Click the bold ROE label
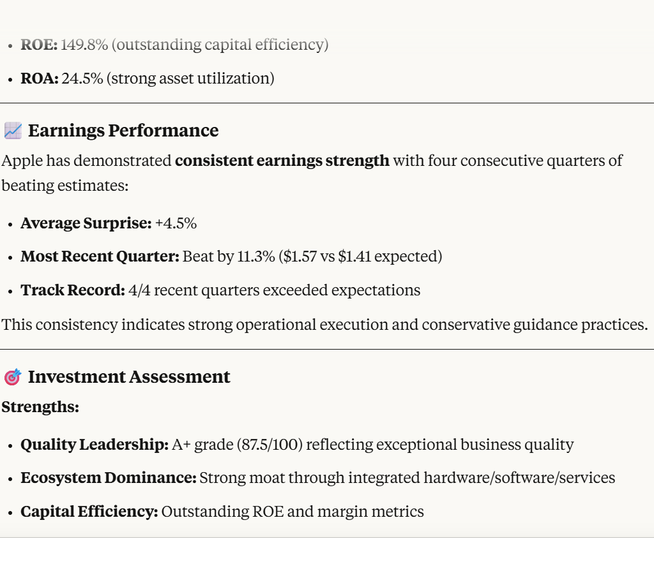Screen dimensions: 654x571 click(x=39, y=45)
